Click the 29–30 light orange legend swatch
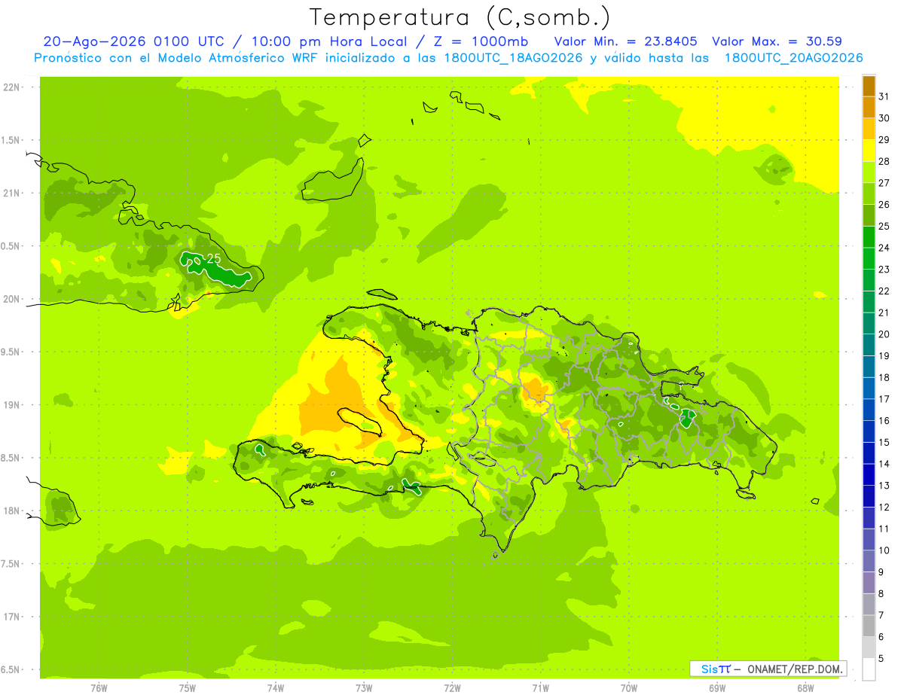Viewport: 904px width, 698px height. click(x=869, y=129)
